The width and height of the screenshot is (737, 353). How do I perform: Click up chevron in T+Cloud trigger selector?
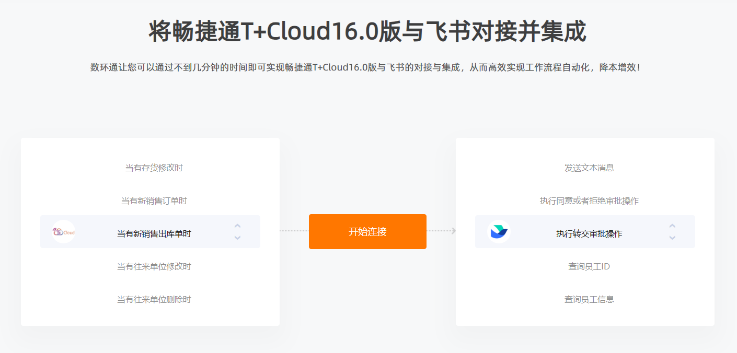[x=237, y=226]
